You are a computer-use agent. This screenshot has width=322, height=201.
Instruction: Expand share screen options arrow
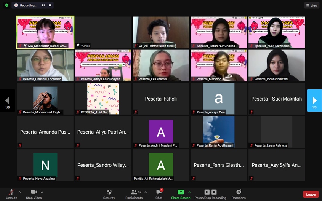189,192
